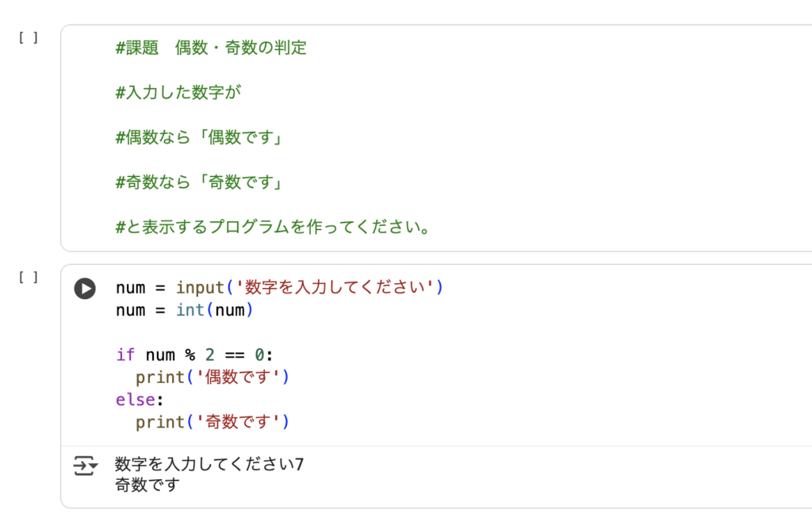Place cursor on the 'num = int(num)' line
The height and width of the screenshot is (514, 812).
(x=184, y=310)
